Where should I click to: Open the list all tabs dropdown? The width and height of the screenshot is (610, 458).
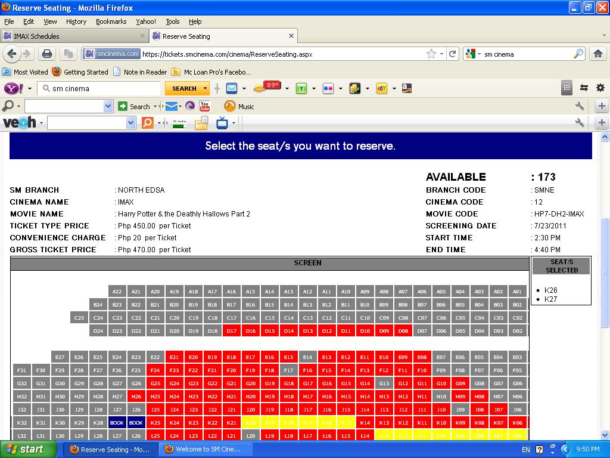[x=604, y=36]
